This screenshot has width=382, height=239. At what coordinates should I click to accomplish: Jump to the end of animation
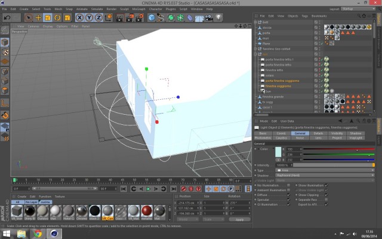pyautogui.click(x=173, y=189)
